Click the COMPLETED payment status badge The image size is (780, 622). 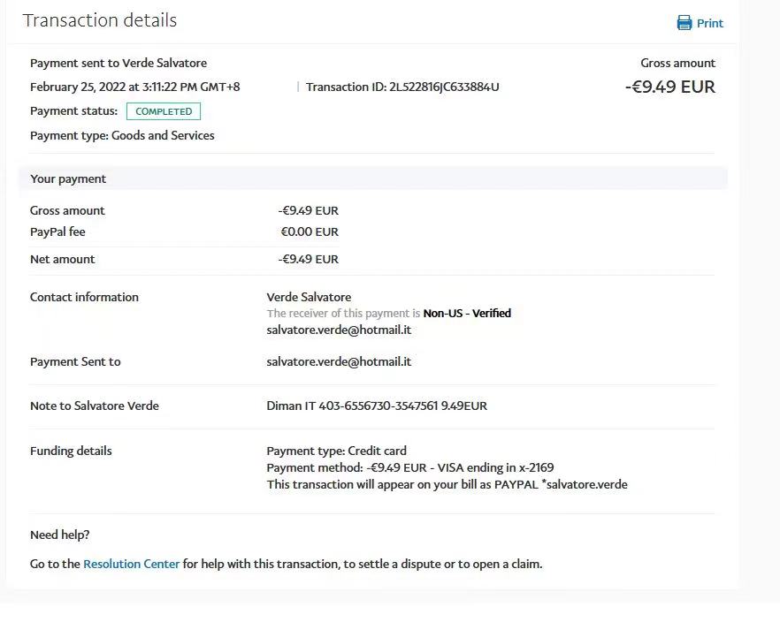coord(164,111)
